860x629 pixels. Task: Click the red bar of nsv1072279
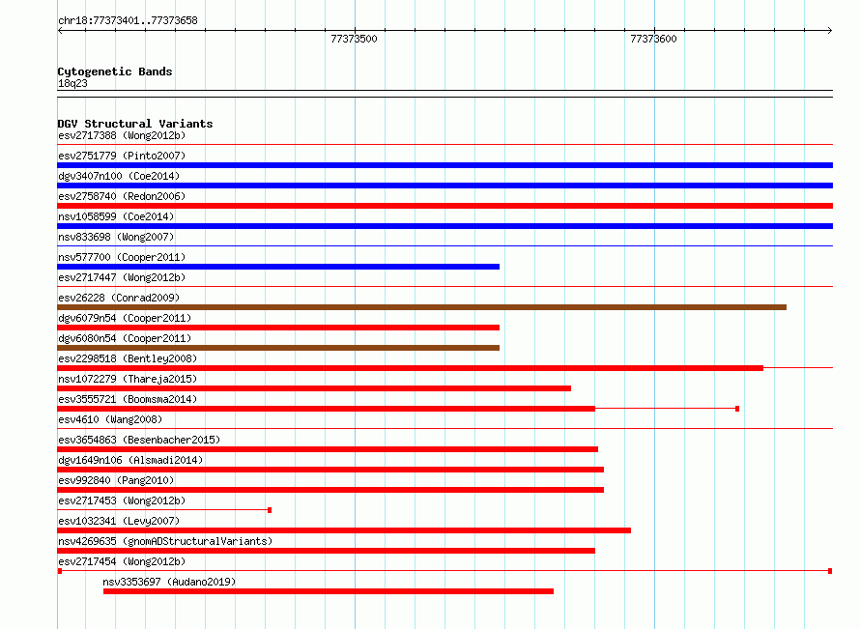[x=314, y=388]
